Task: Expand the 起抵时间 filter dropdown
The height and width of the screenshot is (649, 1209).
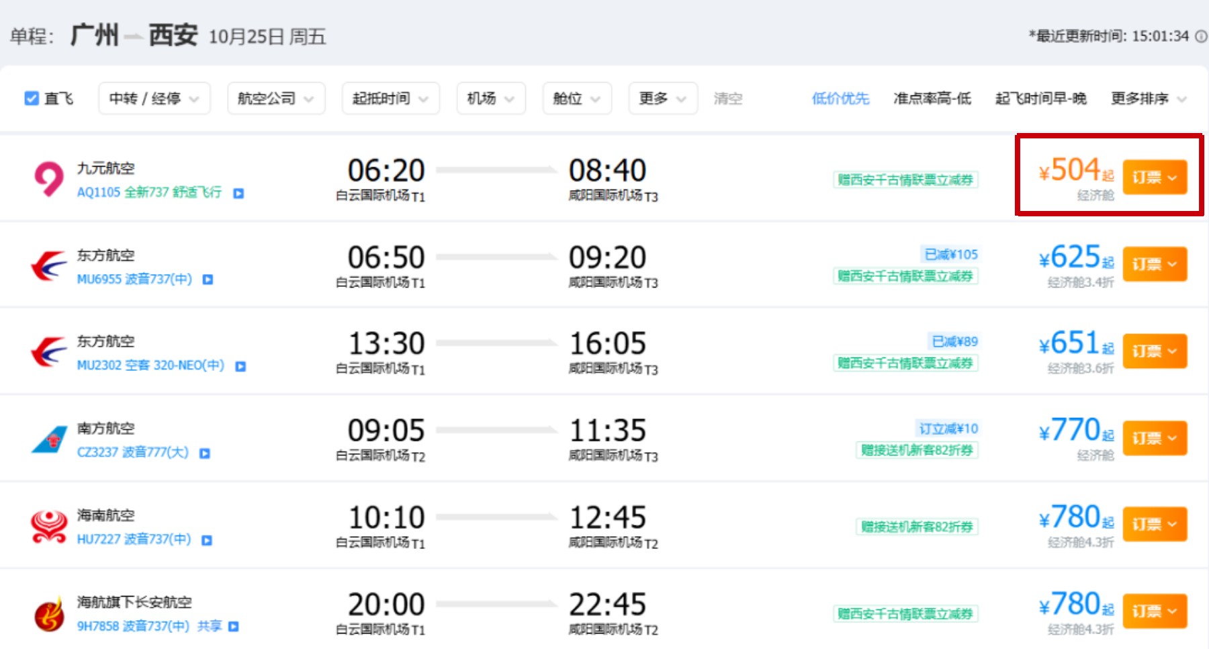Action: (391, 99)
